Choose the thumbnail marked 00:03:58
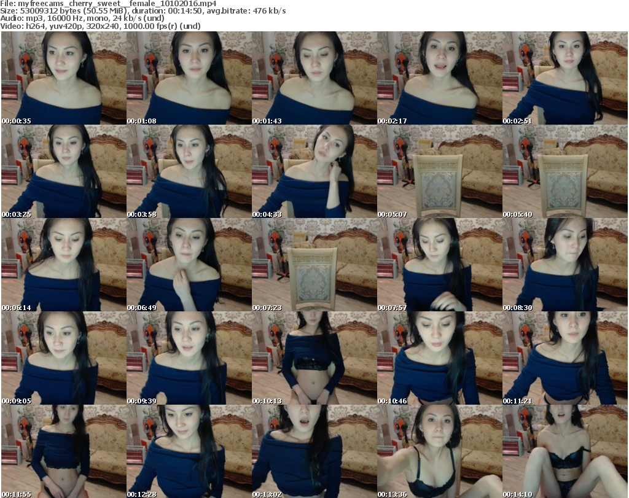The image size is (629, 498). (189, 171)
